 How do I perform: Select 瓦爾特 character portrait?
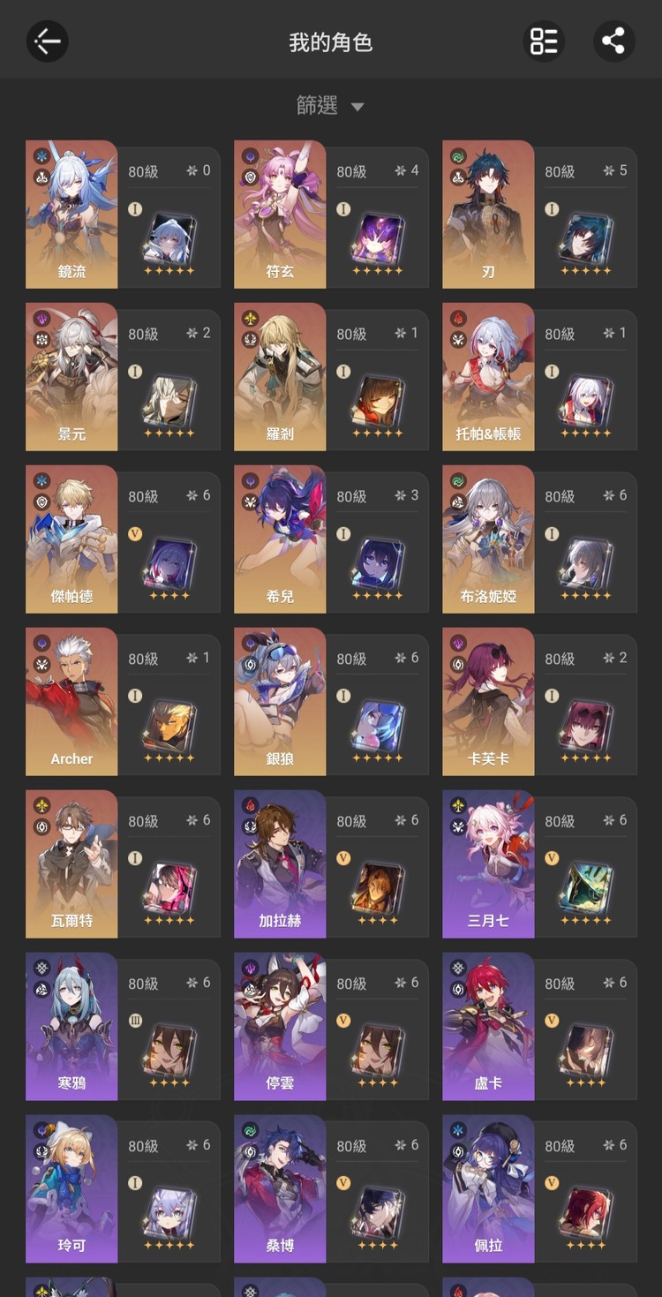click(71, 863)
